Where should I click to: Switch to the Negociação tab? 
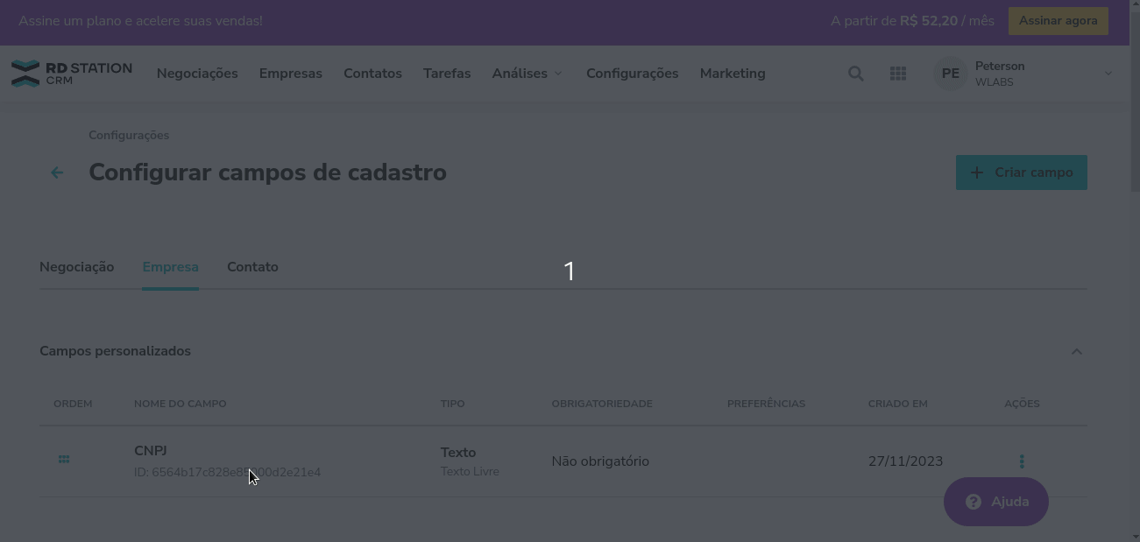76,266
